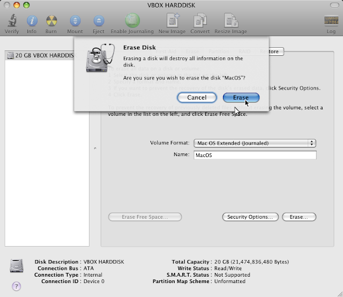Click the yellow minimize window button
The height and width of the screenshot is (297, 343).
pos(17,5)
